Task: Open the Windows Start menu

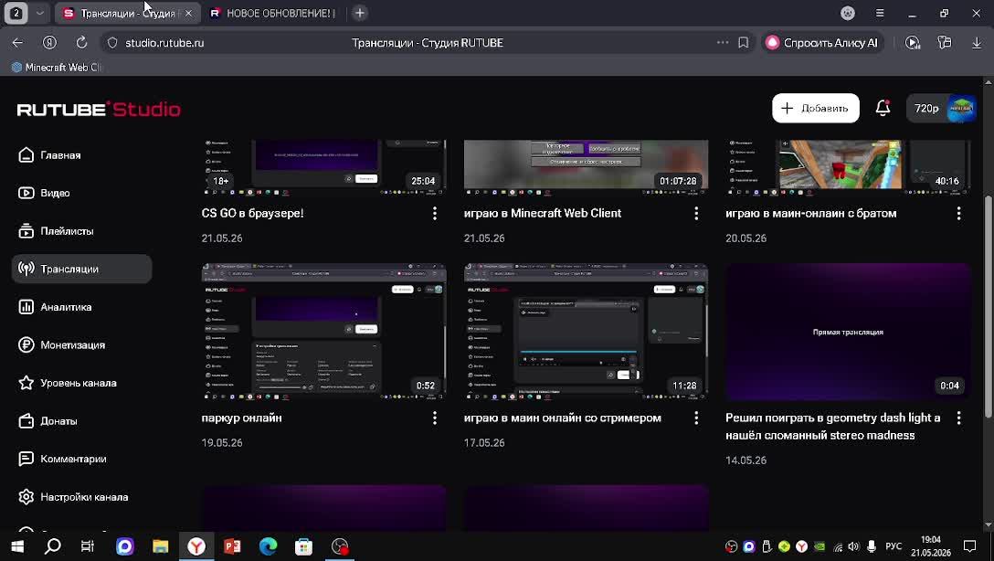Action: tap(17, 545)
